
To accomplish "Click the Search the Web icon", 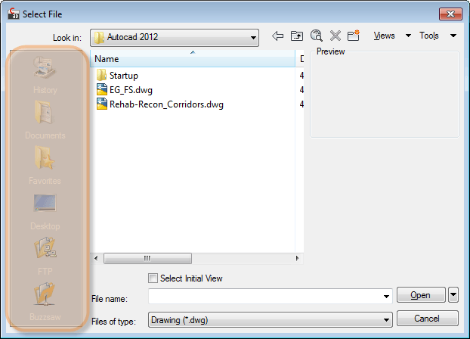I will coord(317,36).
